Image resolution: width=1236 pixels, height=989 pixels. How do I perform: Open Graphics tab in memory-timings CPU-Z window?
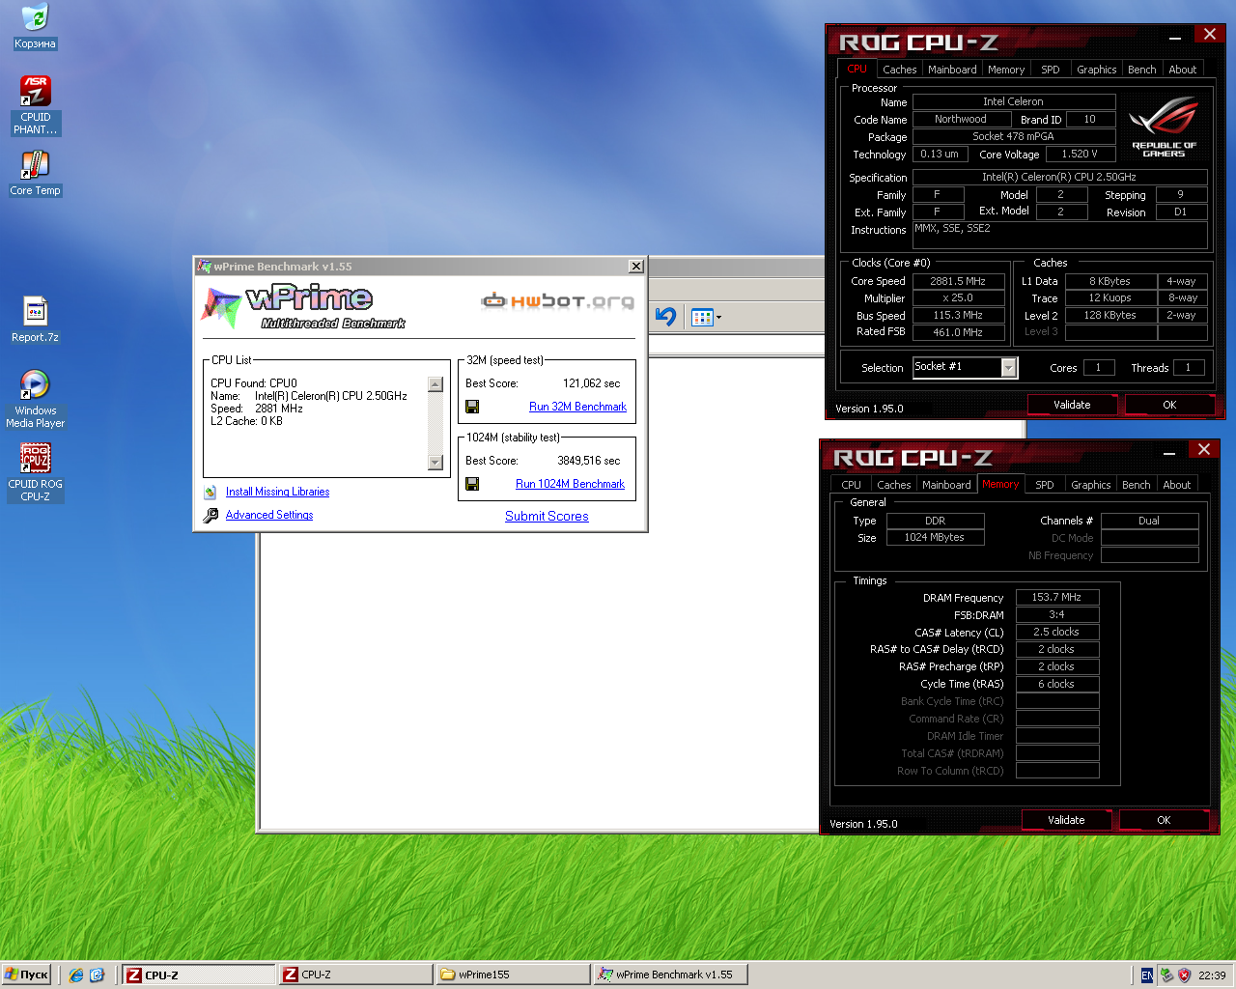(1091, 485)
